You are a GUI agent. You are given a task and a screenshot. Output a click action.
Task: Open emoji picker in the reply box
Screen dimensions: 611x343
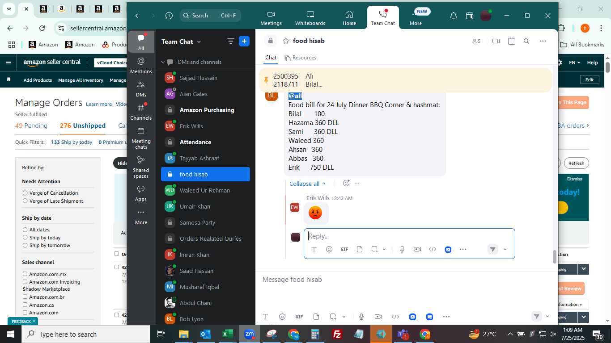[x=329, y=249]
